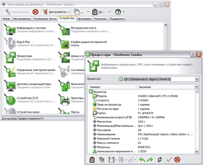Viewport: 203px width, 165px height.
Task: Switch to the Программы tab
Action: [x=84, y=18]
